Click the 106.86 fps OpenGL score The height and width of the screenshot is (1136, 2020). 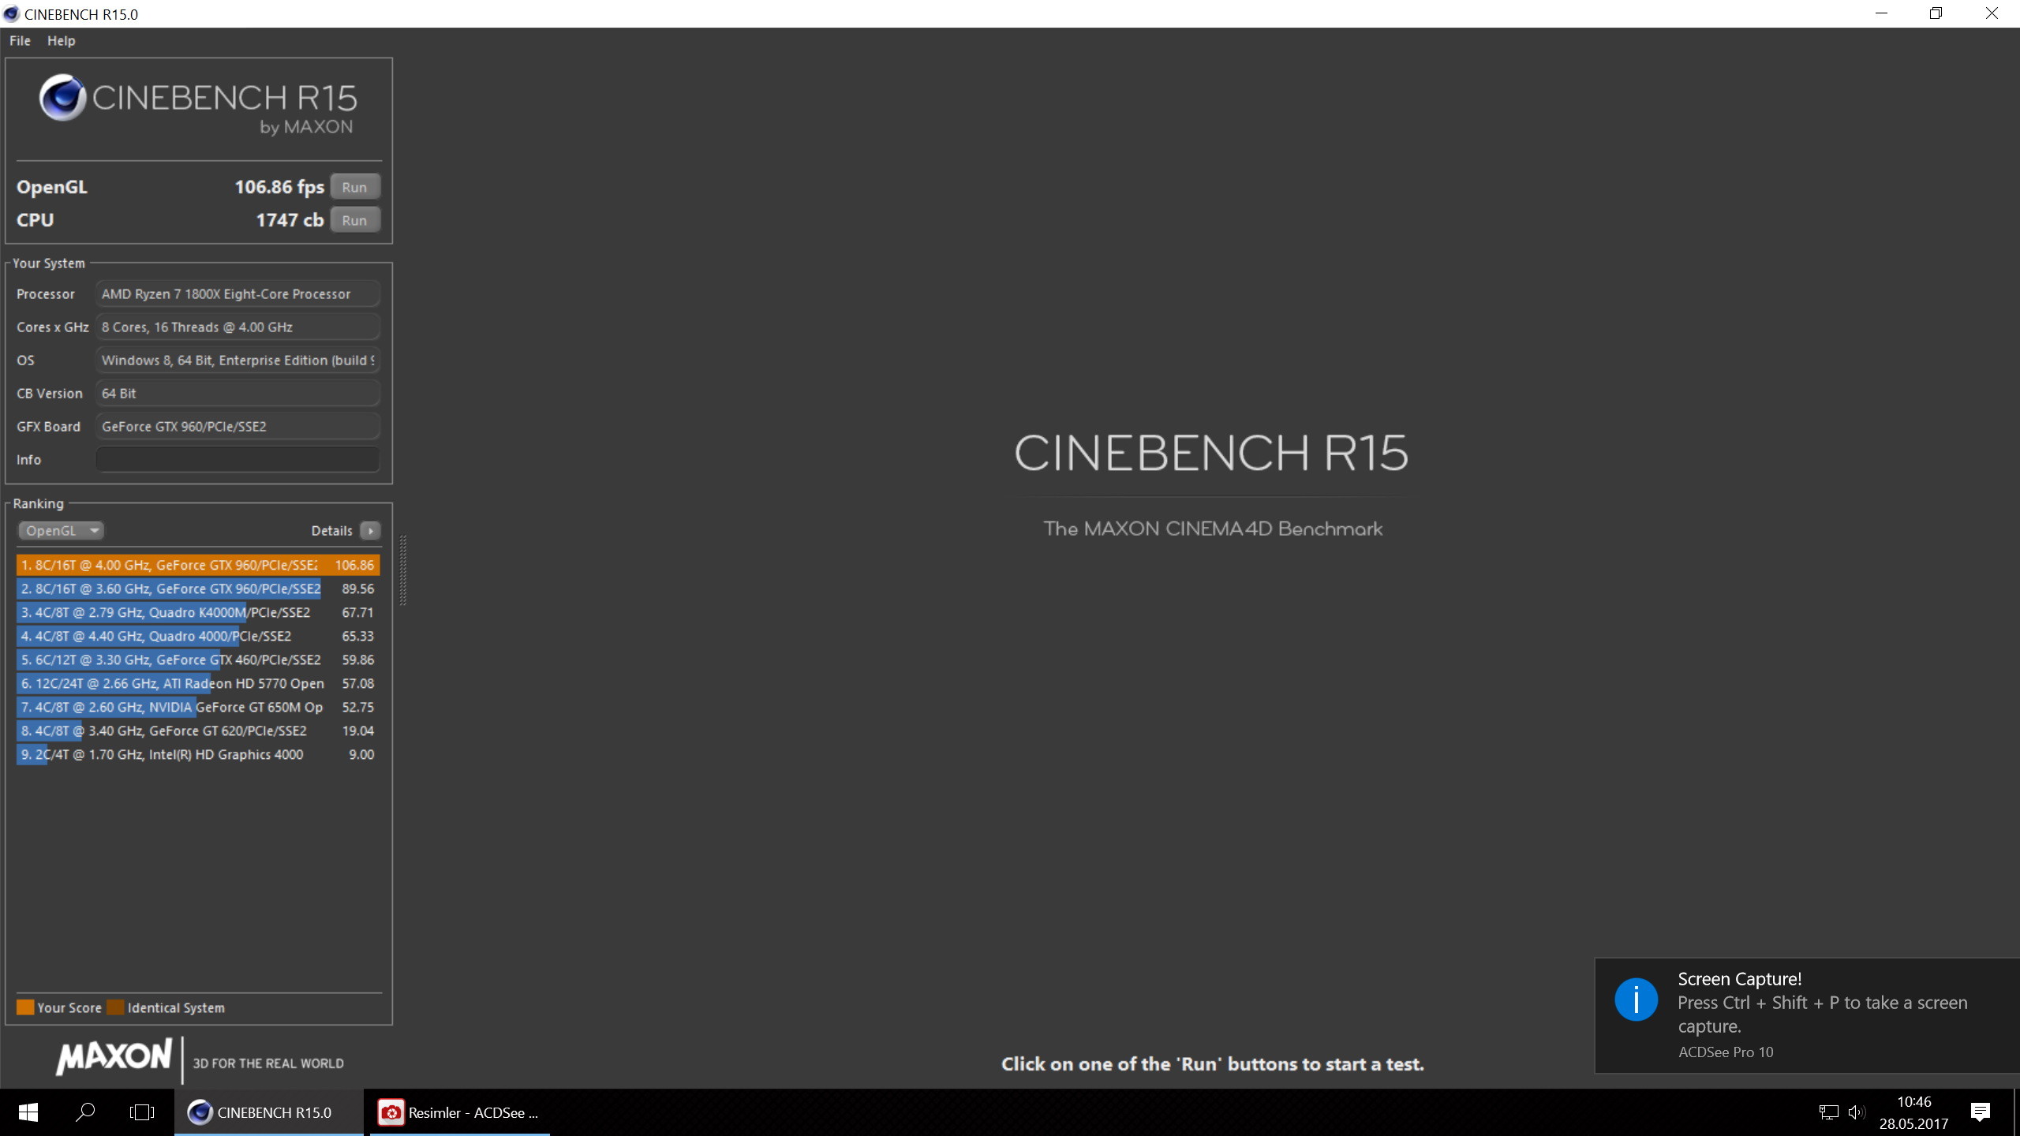point(279,187)
